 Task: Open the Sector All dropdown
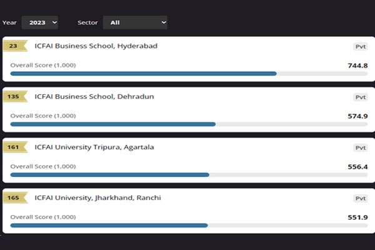coord(135,22)
